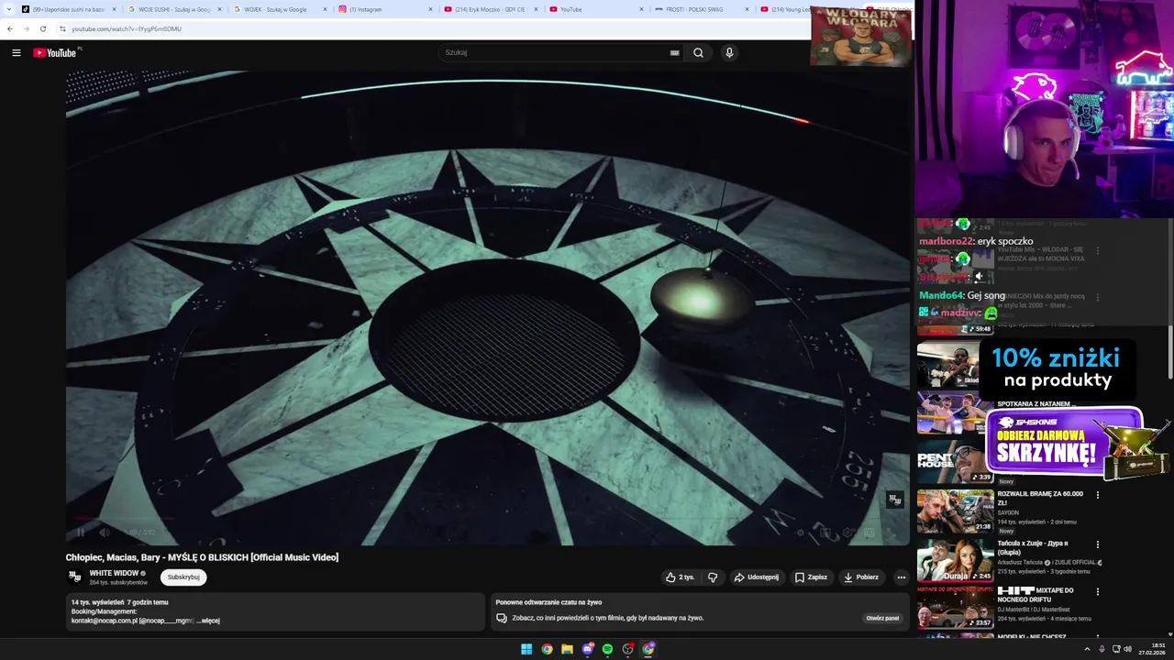Click the WHITE WIDOW watermark on video

click(894, 500)
